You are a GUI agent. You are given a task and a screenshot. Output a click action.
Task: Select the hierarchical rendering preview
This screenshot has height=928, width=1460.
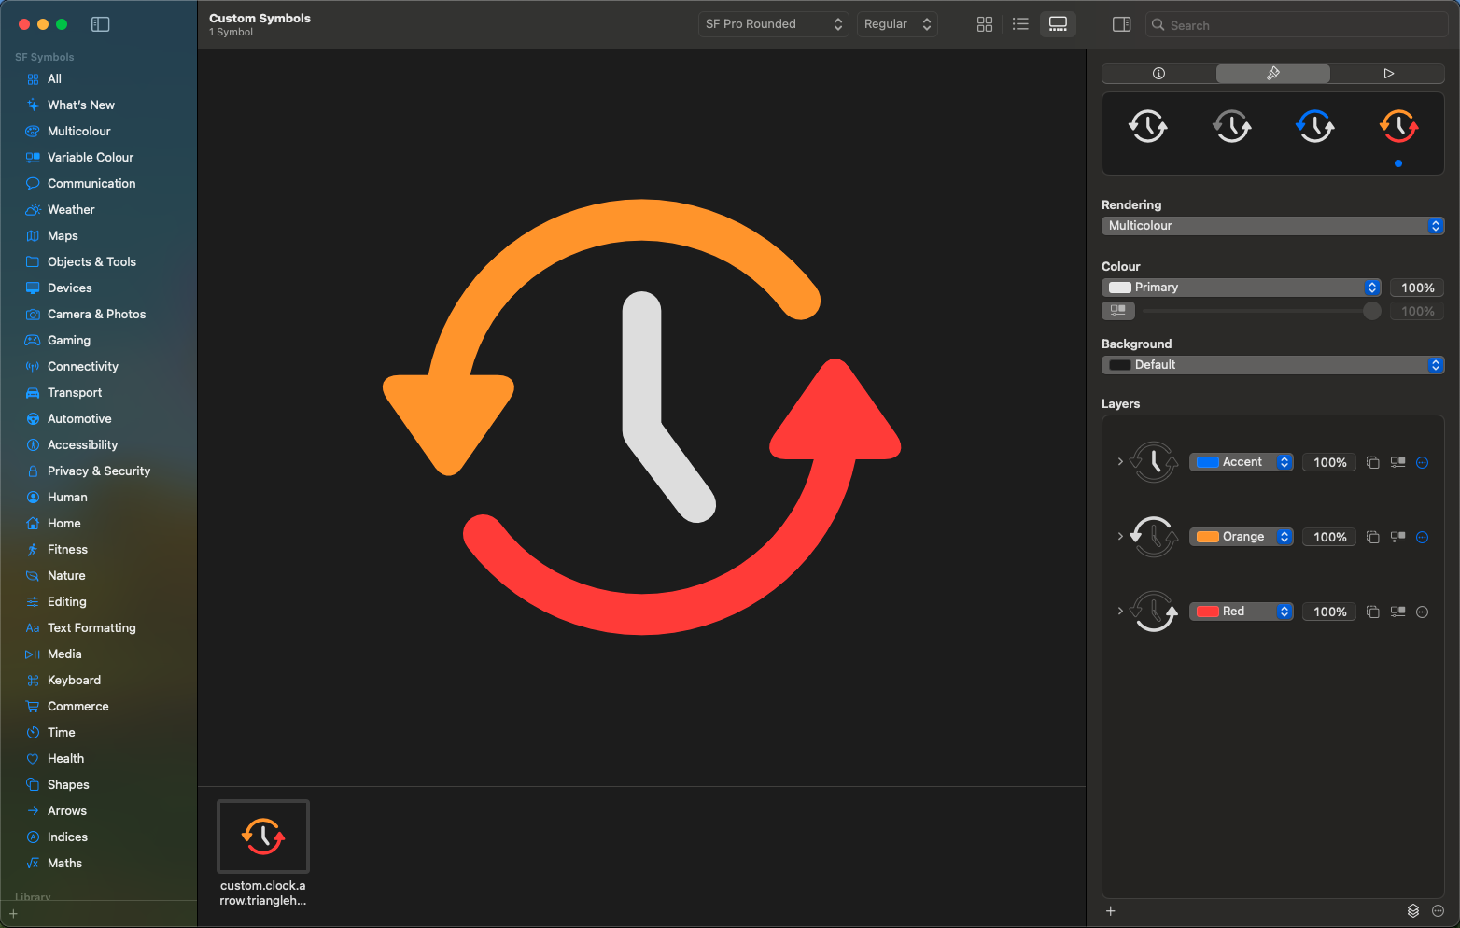(x=1232, y=126)
